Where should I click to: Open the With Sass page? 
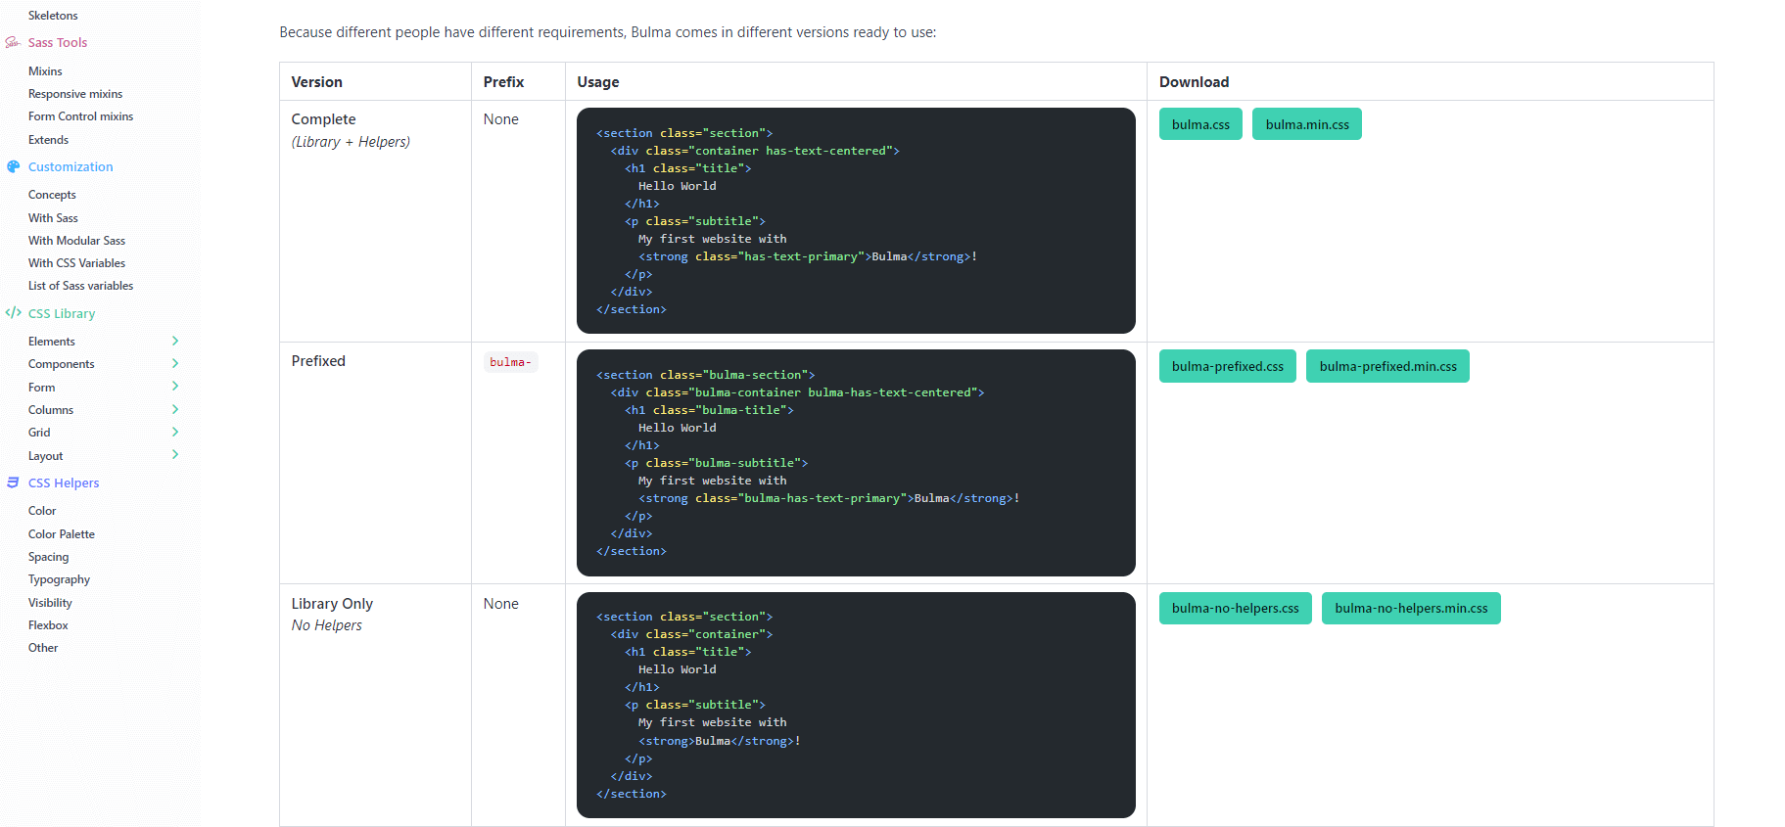coord(53,218)
